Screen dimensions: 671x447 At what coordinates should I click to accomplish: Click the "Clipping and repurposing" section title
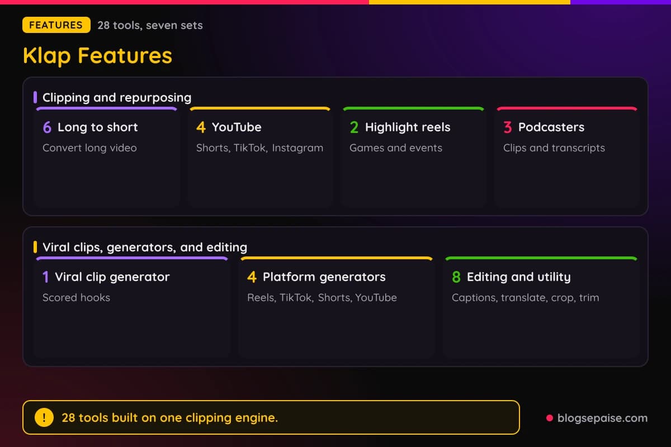point(117,97)
